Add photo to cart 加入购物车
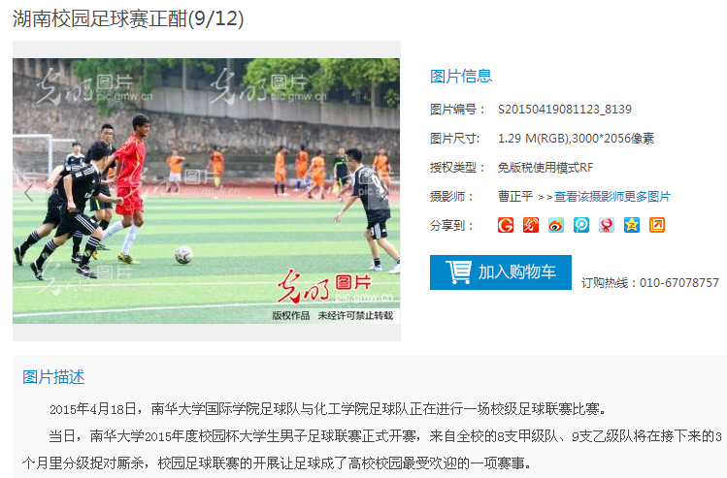Image resolution: width=727 pixels, height=478 pixels. point(500,272)
